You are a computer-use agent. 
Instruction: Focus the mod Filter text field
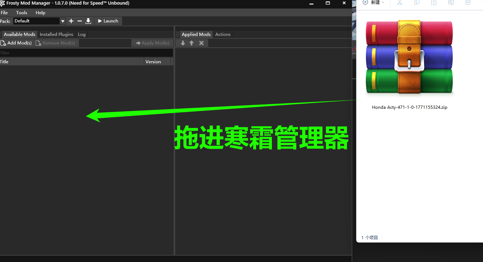coord(86,53)
